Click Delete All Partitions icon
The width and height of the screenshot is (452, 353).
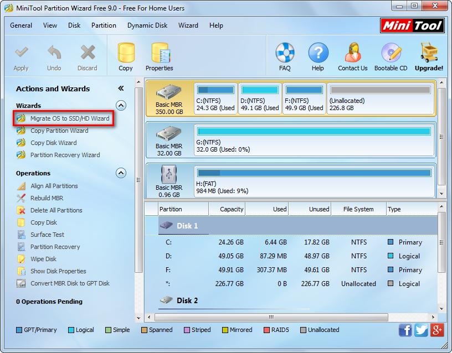21,210
